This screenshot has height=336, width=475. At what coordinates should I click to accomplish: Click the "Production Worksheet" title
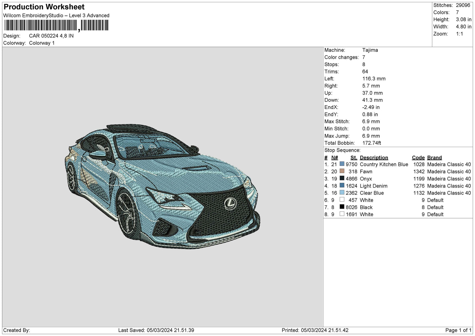(x=44, y=7)
